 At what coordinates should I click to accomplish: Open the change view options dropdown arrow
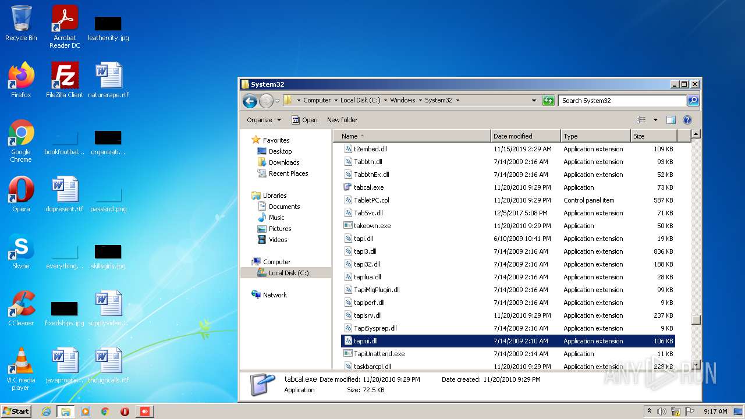655,120
